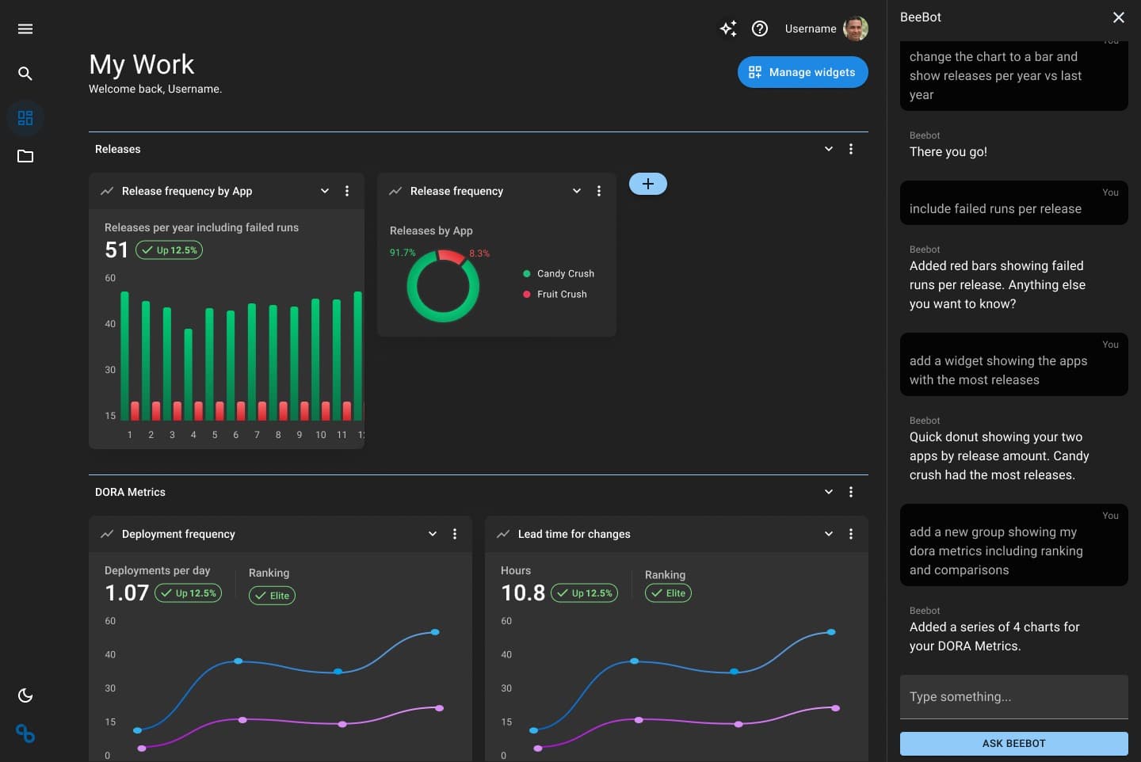
Task: Click the Fruit Crush legend entry
Action: pyautogui.click(x=555, y=294)
